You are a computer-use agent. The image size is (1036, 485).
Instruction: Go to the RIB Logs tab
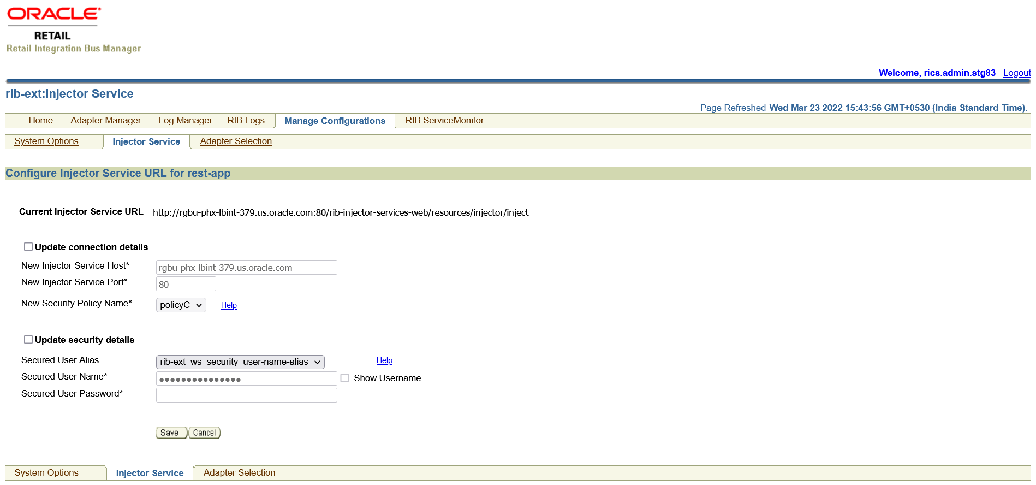coord(246,120)
